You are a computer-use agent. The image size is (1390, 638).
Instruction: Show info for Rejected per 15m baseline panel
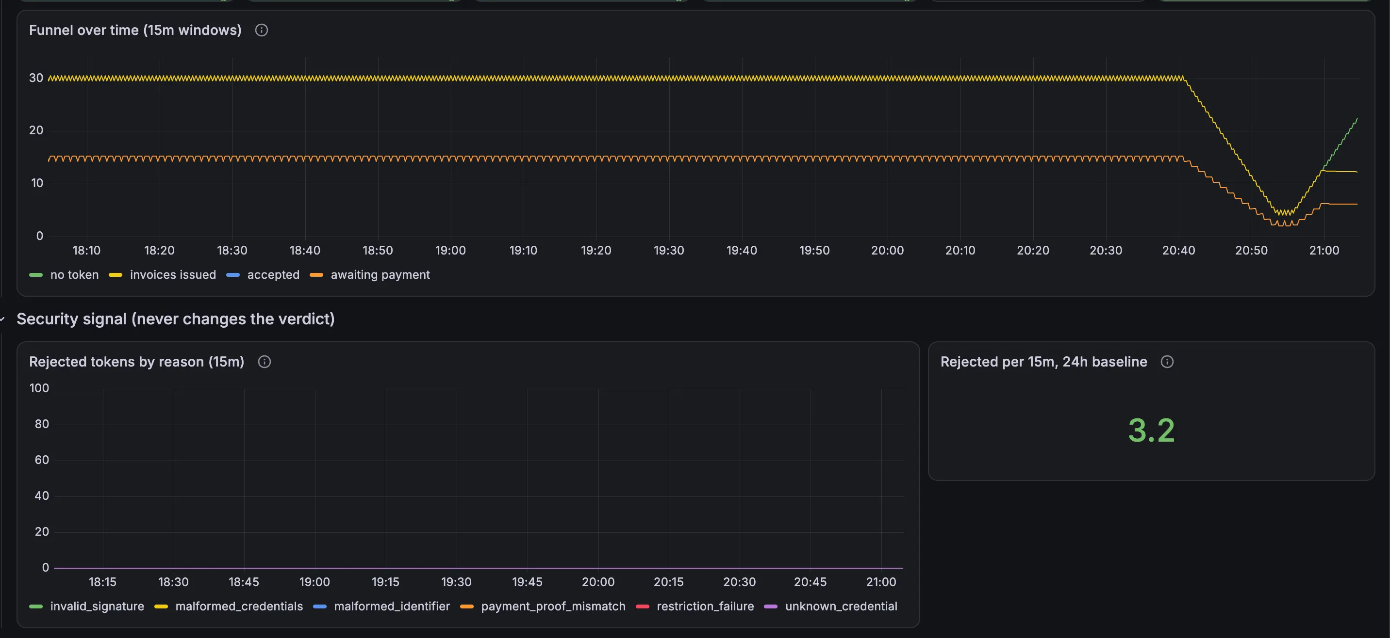[x=1167, y=362]
